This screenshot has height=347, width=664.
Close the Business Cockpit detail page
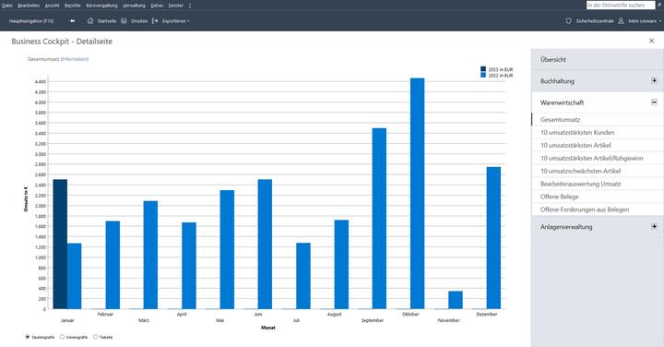point(651,41)
